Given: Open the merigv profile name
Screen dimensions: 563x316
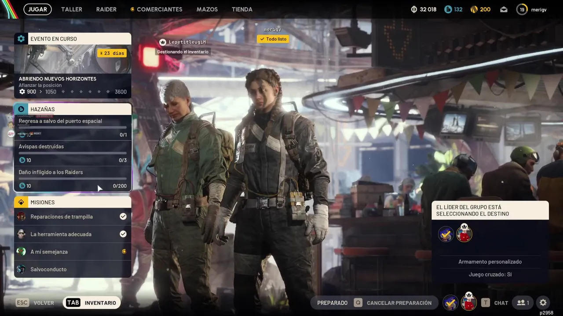Looking at the screenshot, I should (x=539, y=10).
